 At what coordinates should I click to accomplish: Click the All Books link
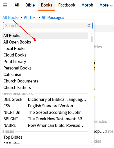click(11, 18)
